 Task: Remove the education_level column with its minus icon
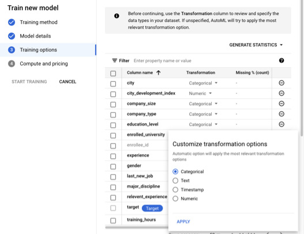tap(282, 124)
